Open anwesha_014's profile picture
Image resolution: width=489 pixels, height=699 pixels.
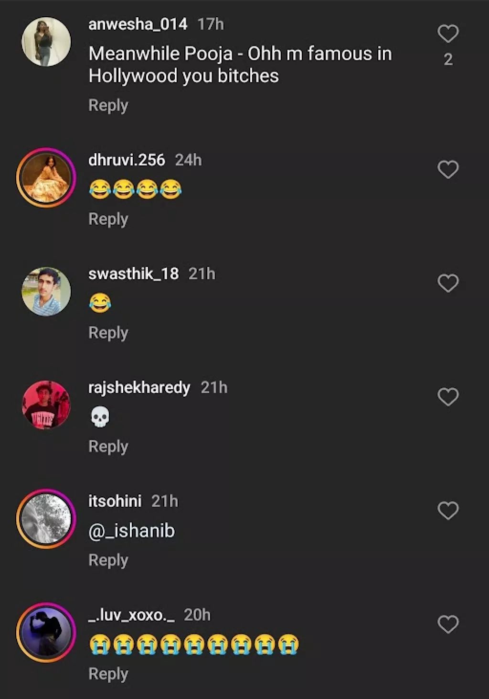[46, 42]
